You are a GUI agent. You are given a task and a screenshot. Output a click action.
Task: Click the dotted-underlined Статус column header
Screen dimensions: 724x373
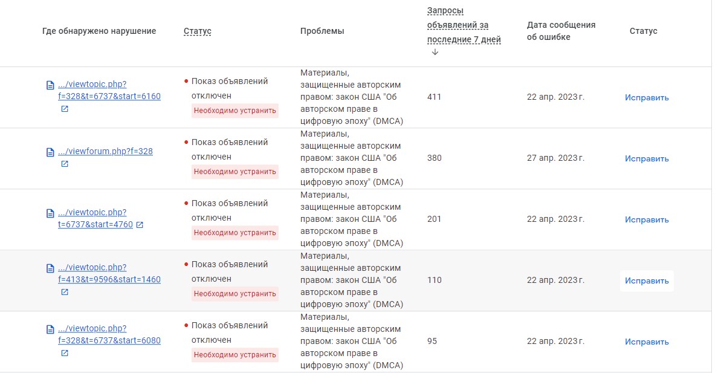coord(197,31)
